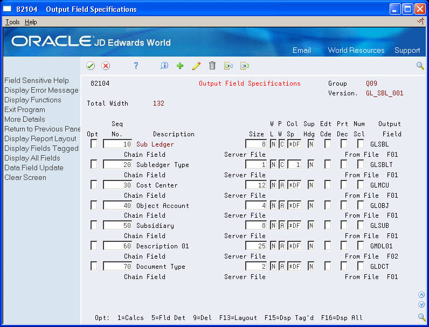Click the green plus Add icon

click(x=180, y=66)
